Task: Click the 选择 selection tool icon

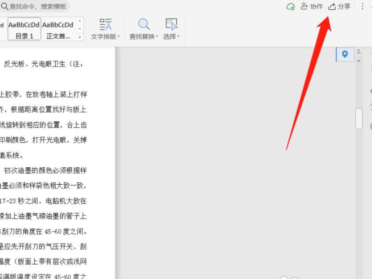Action: [171, 24]
